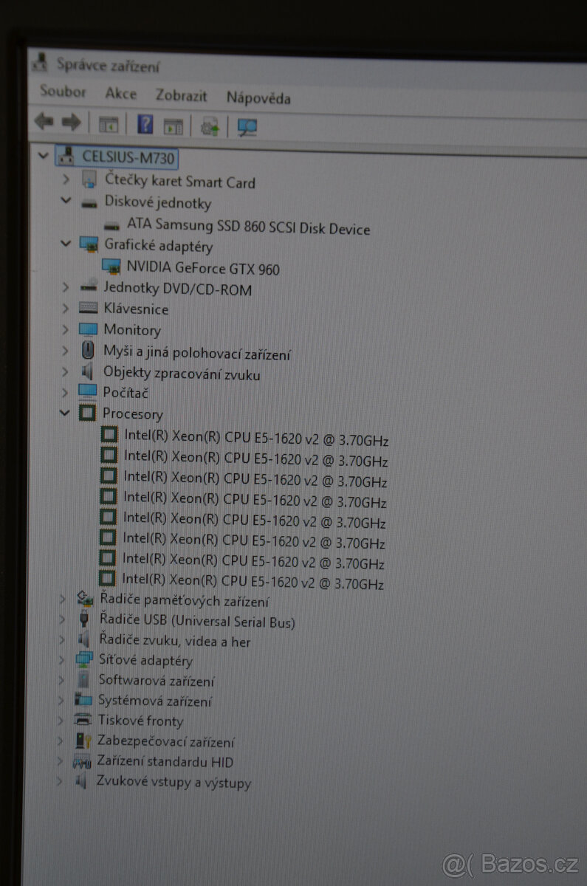Click the Jednotky DVD/CD-ROM drive icon
Screen dimensions: 587x886
[88, 287]
